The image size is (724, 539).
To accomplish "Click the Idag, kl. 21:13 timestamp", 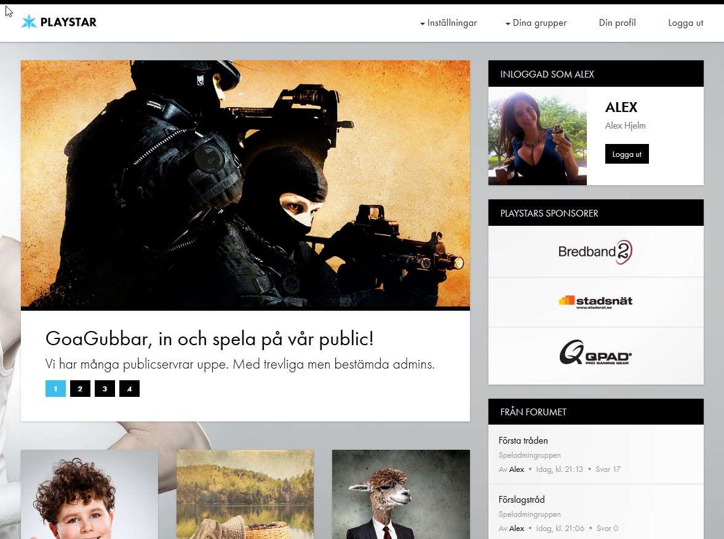I will (x=560, y=469).
